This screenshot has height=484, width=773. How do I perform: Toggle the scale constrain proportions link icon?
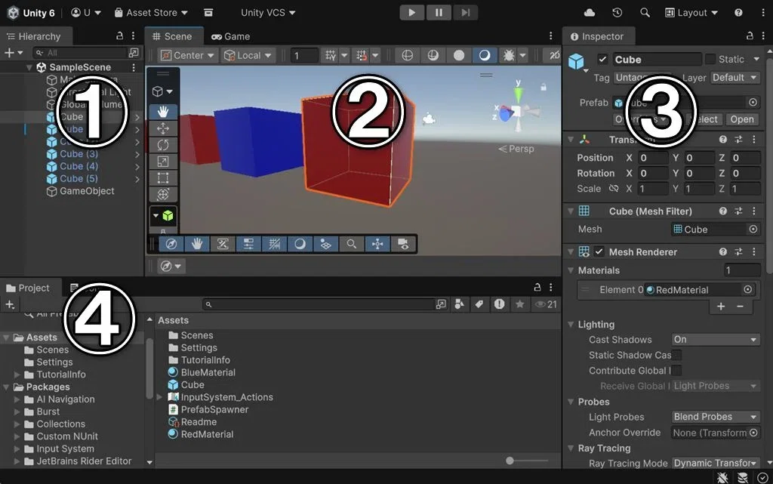[x=613, y=188]
